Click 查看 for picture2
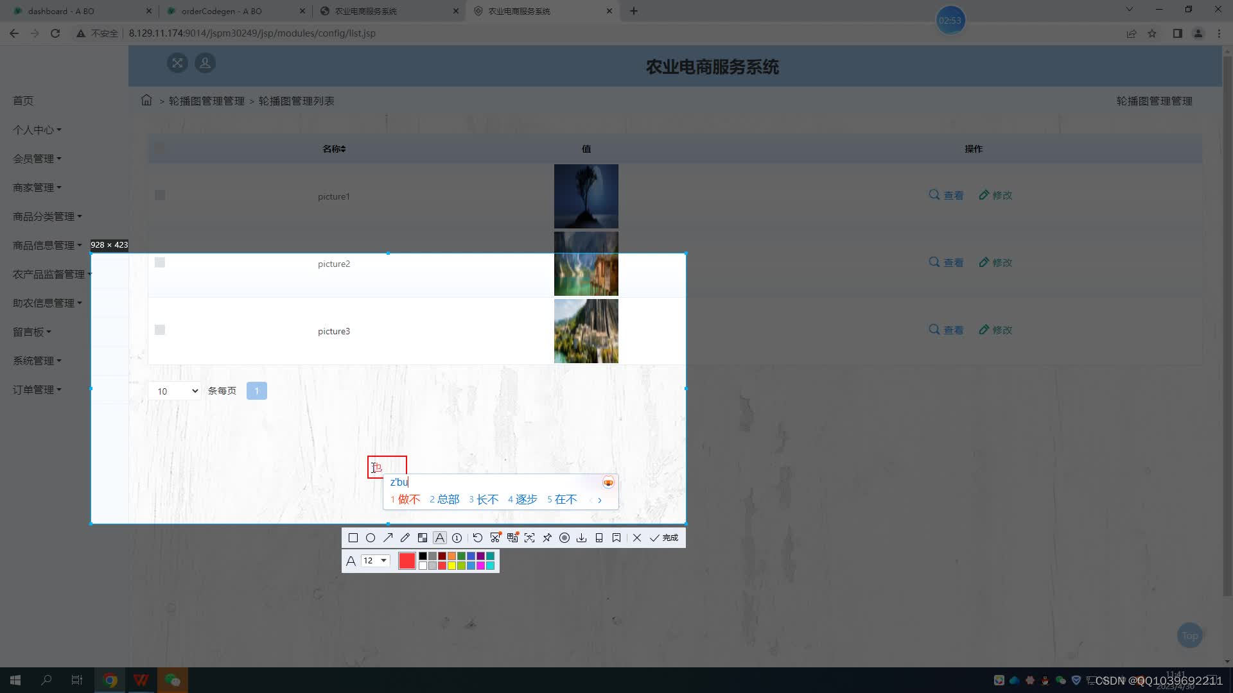Image resolution: width=1233 pixels, height=693 pixels. tap(946, 262)
